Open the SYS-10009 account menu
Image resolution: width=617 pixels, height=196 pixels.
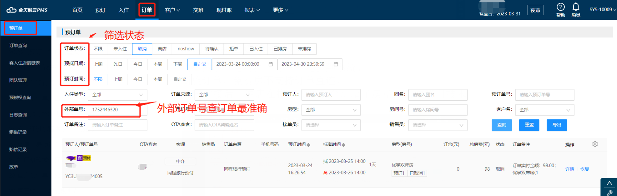[x=603, y=10]
